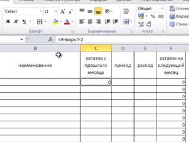
Task: Select column E header
Action: [x=145, y=49]
